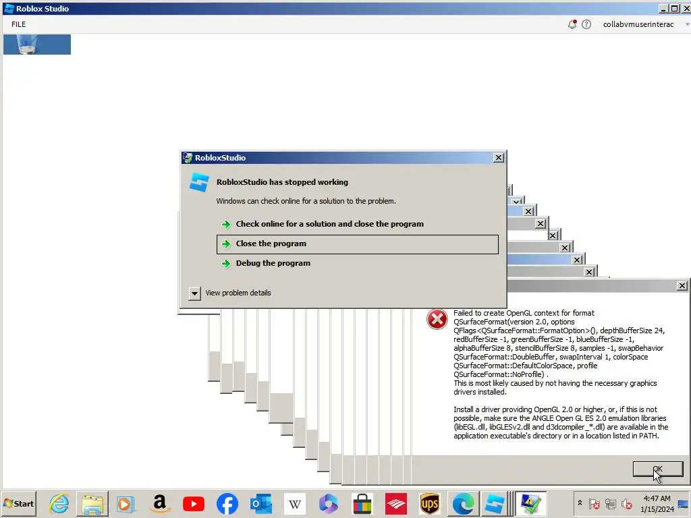Open the YouTube taskbar shortcut
This screenshot has height=518, width=691.
[194, 503]
